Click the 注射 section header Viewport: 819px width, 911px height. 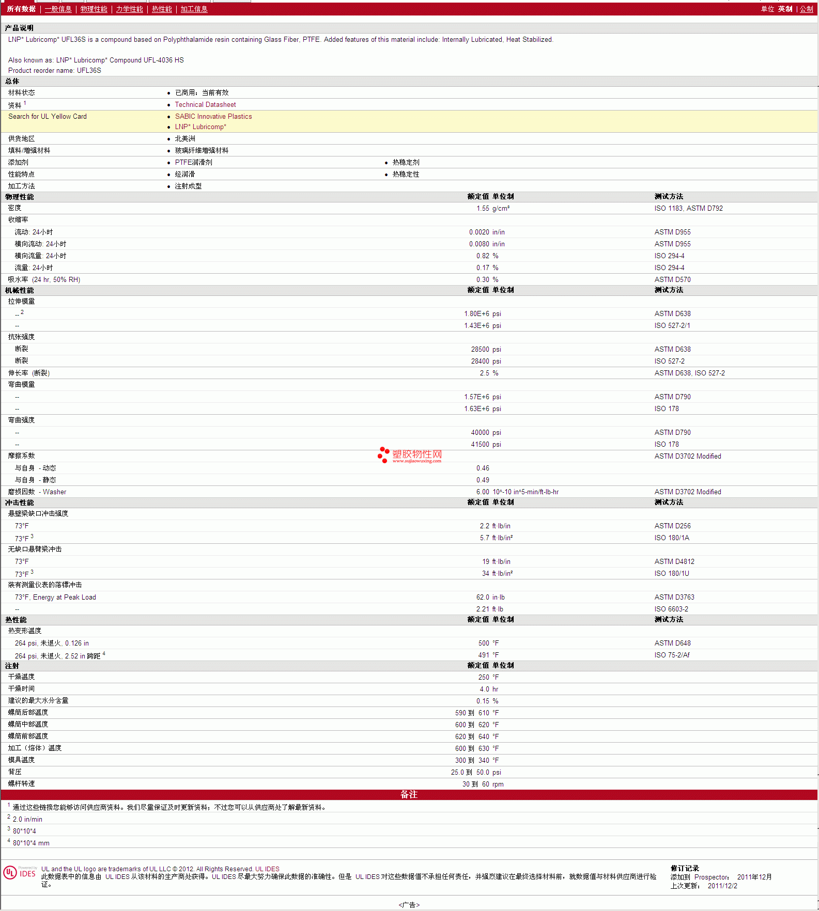pyautogui.click(x=12, y=666)
